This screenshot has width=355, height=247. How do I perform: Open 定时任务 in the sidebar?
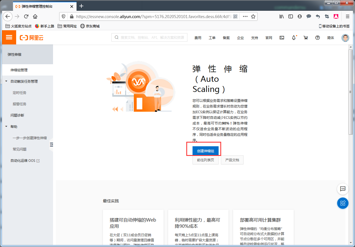tap(20, 93)
